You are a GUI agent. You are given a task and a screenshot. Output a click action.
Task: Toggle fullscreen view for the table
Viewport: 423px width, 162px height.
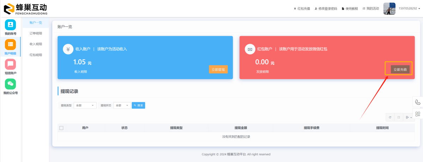[x=399, y=117]
